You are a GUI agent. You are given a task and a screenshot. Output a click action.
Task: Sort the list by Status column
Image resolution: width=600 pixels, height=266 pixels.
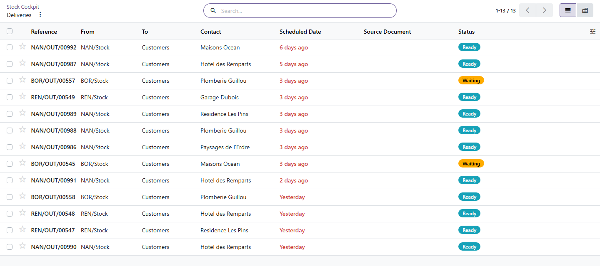[466, 32]
